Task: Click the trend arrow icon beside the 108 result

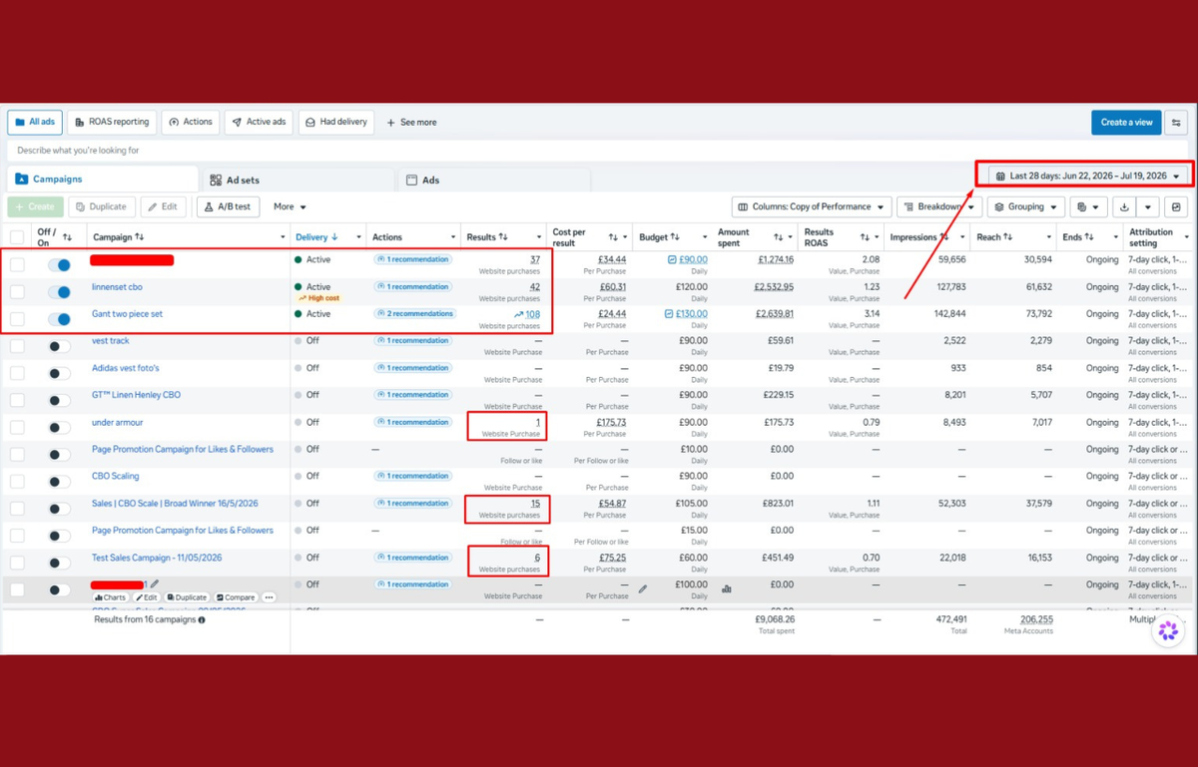Action: click(518, 314)
